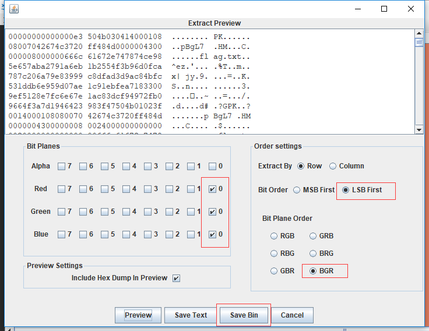This screenshot has height=331, width=429.
Task: Select the BRG bit plane order
Action: (313, 253)
